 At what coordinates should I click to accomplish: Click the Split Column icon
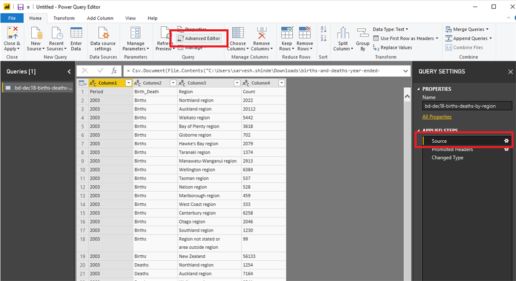pyautogui.click(x=343, y=33)
